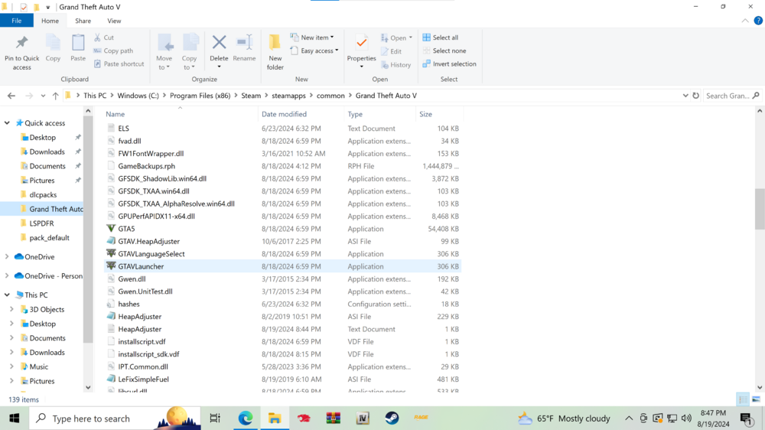Click the Cut scissors icon
This screenshot has width=765, height=430.
click(98, 37)
